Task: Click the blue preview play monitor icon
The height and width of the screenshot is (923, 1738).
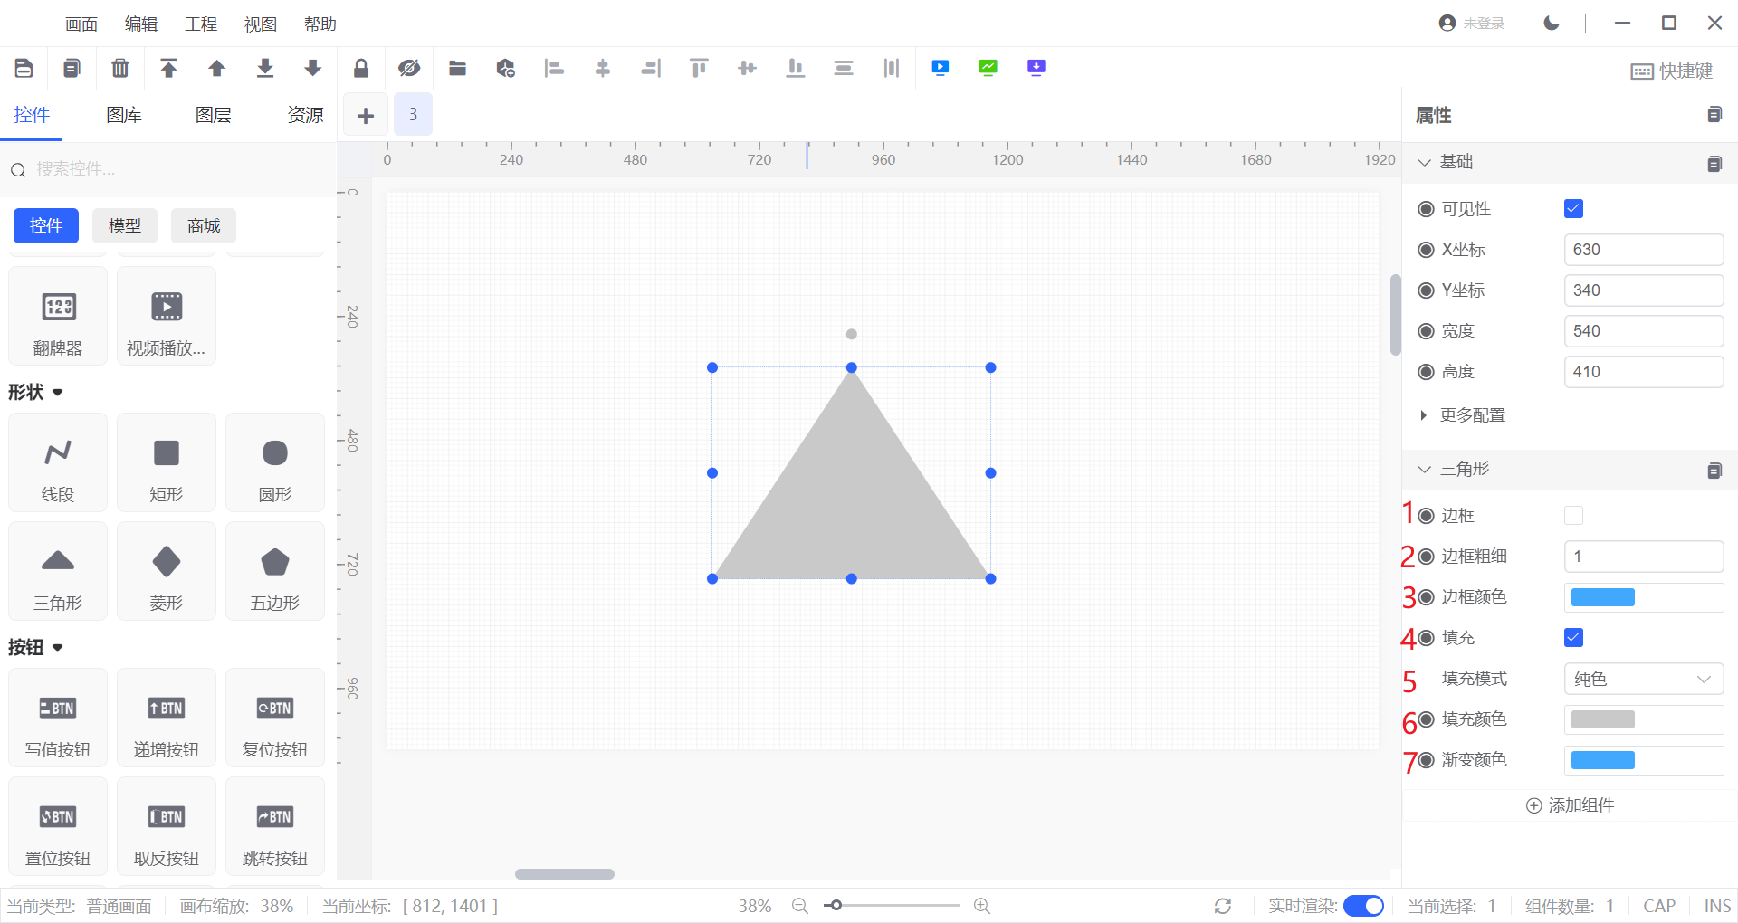Action: [941, 68]
